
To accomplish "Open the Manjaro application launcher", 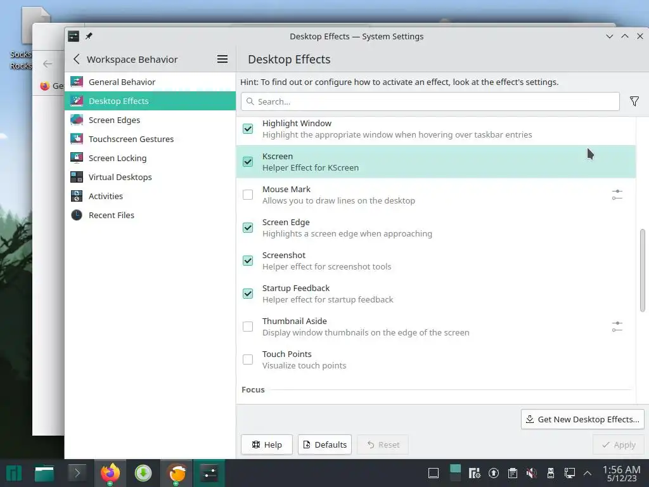I will coord(14,473).
